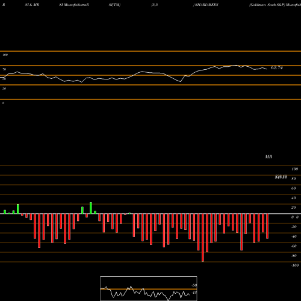The image size is (301, 301).
Task: Click the MR axis label -20
Action: pyautogui.click(x=294, y=227)
